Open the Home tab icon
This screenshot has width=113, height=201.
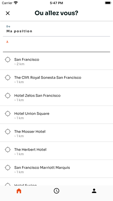19,191
